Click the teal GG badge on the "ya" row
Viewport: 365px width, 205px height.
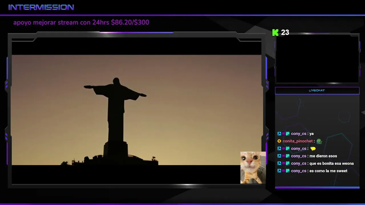coord(288,134)
